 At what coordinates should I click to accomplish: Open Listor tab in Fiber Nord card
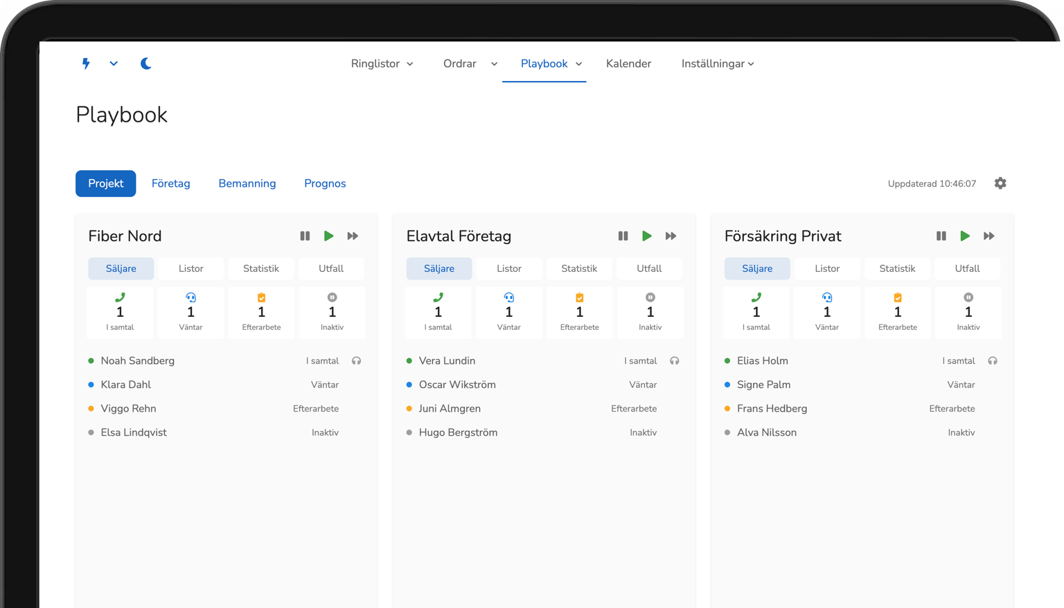click(x=191, y=268)
